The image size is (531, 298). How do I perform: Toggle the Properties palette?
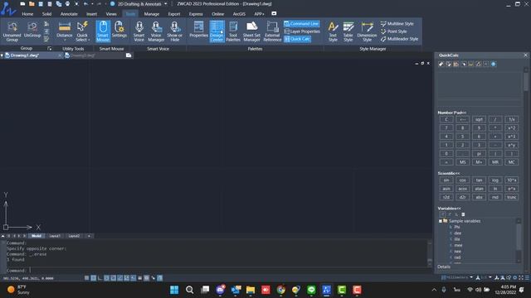pos(198,30)
